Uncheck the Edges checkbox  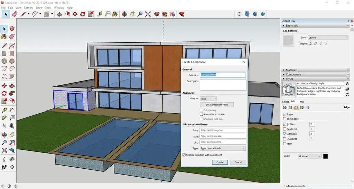click(285, 114)
